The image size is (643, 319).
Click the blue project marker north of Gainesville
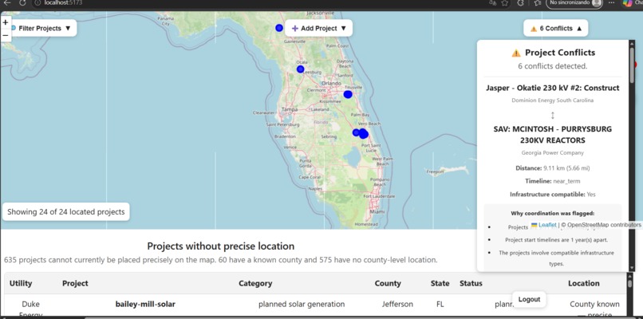click(279, 28)
